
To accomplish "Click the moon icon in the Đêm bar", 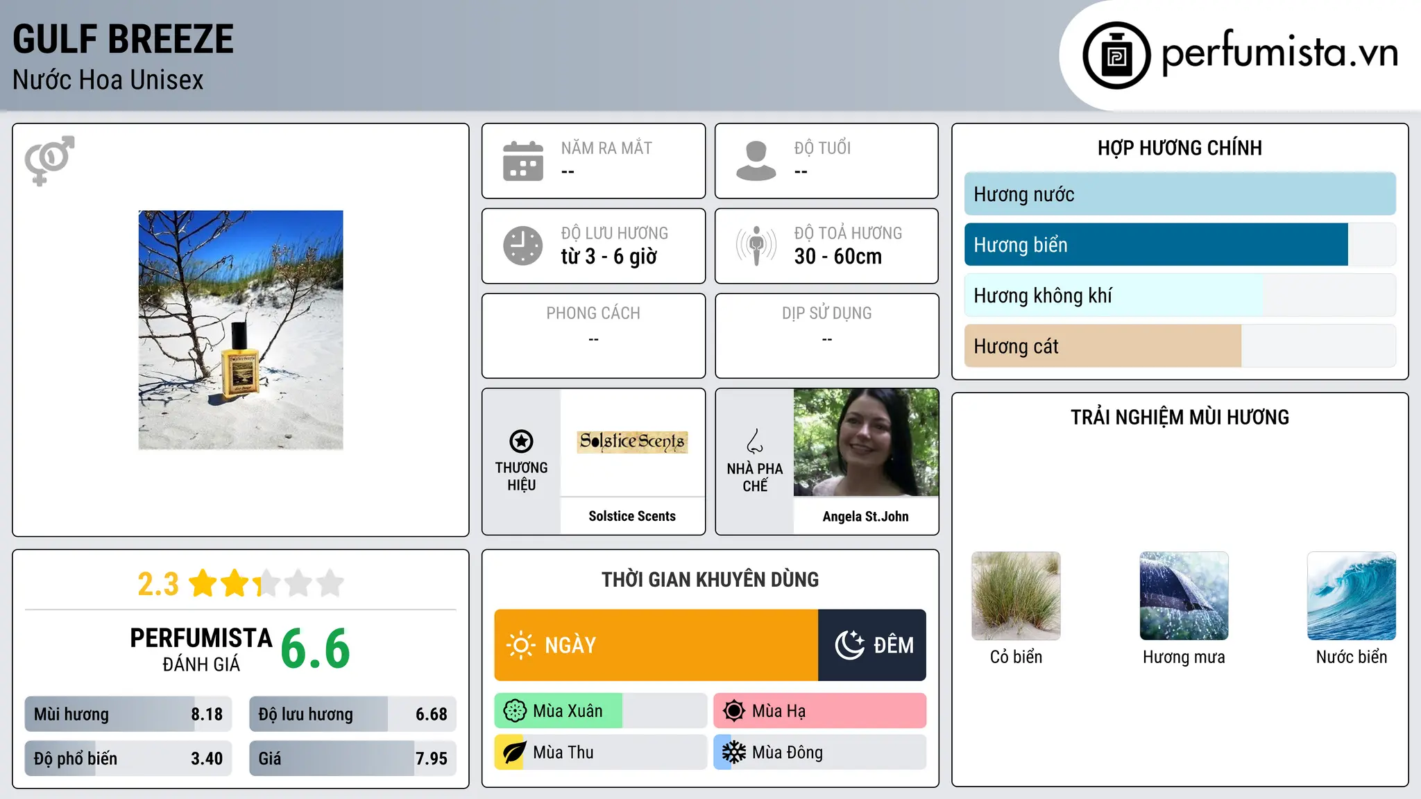I will click(849, 645).
